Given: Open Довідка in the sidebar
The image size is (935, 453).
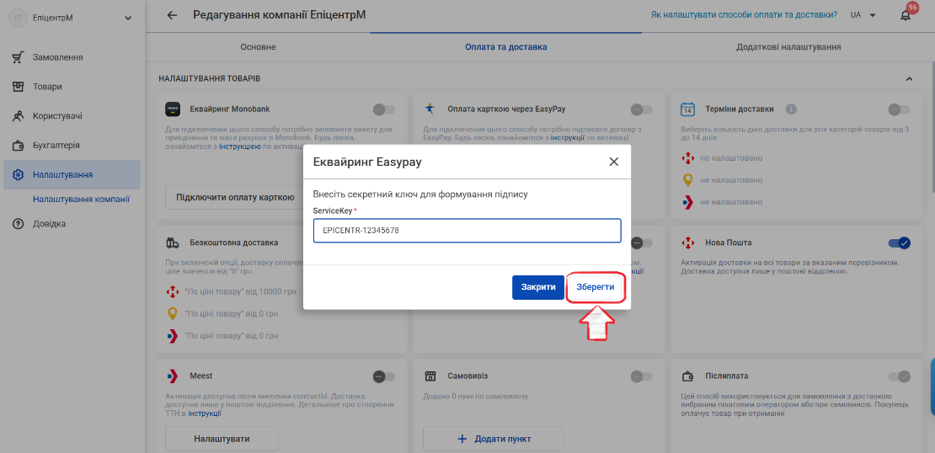Looking at the screenshot, I should (72, 223).
